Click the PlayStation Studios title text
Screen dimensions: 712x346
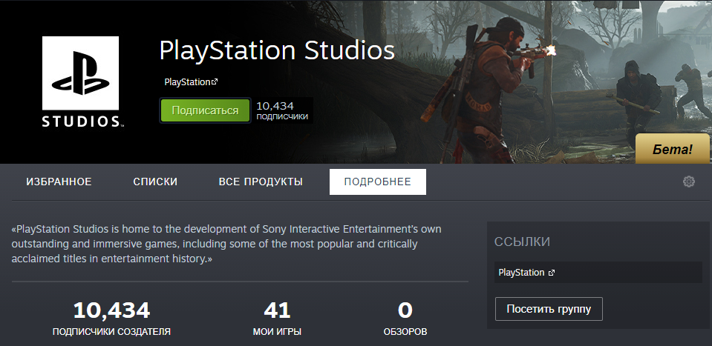tap(277, 51)
